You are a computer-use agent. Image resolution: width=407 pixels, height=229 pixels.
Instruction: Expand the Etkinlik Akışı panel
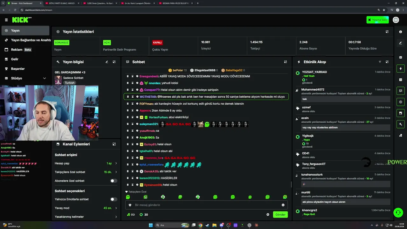coord(387,62)
